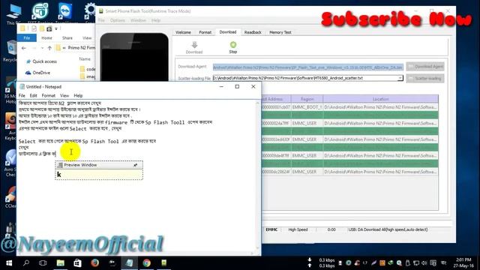Switch to the Memory Test tab
Viewport: 480px width, 270px height.
(x=280, y=32)
